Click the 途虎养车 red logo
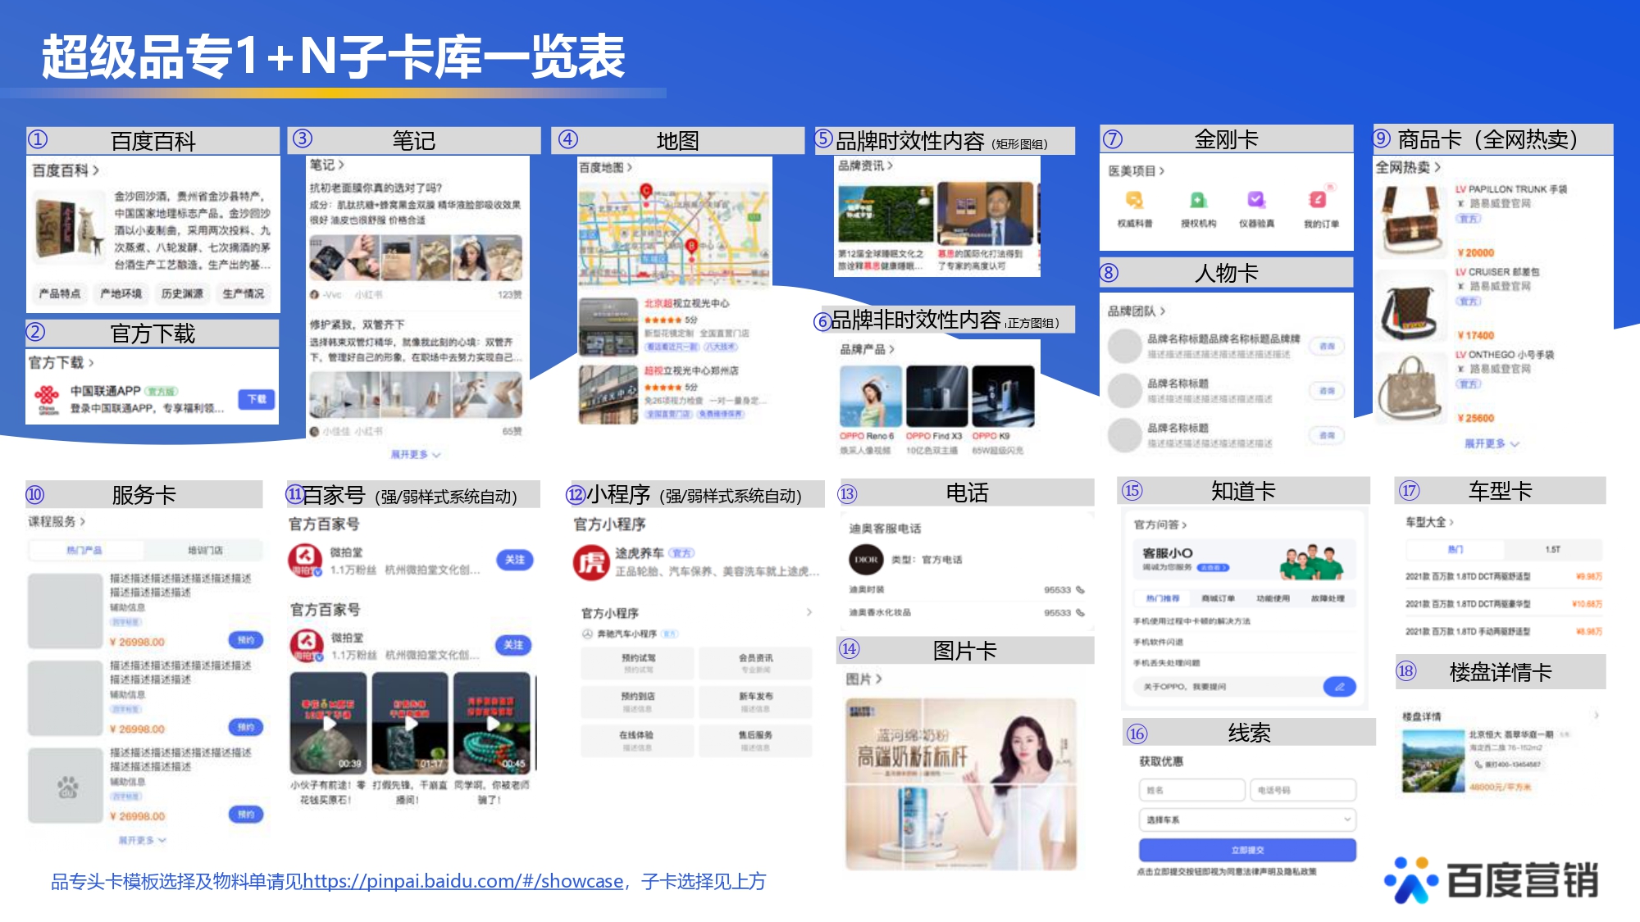This screenshot has width=1640, height=922. (x=591, y=562)
